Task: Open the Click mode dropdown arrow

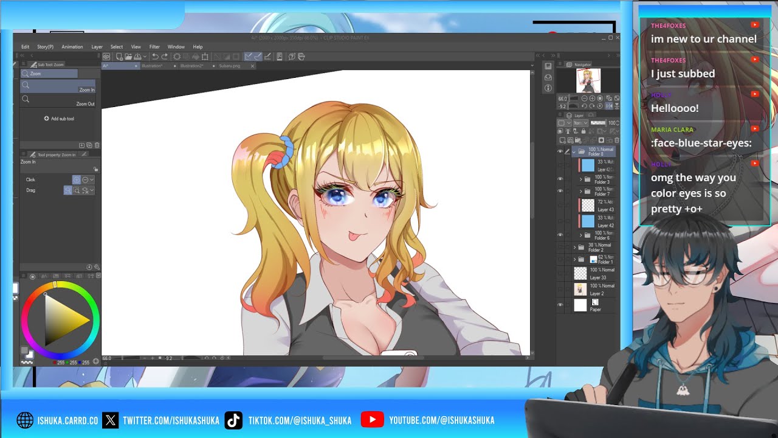Action: coord(92,179)
